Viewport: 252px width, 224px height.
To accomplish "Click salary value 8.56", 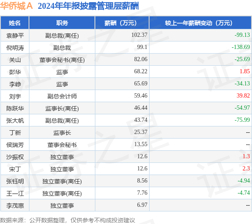I will pos(142,180).
